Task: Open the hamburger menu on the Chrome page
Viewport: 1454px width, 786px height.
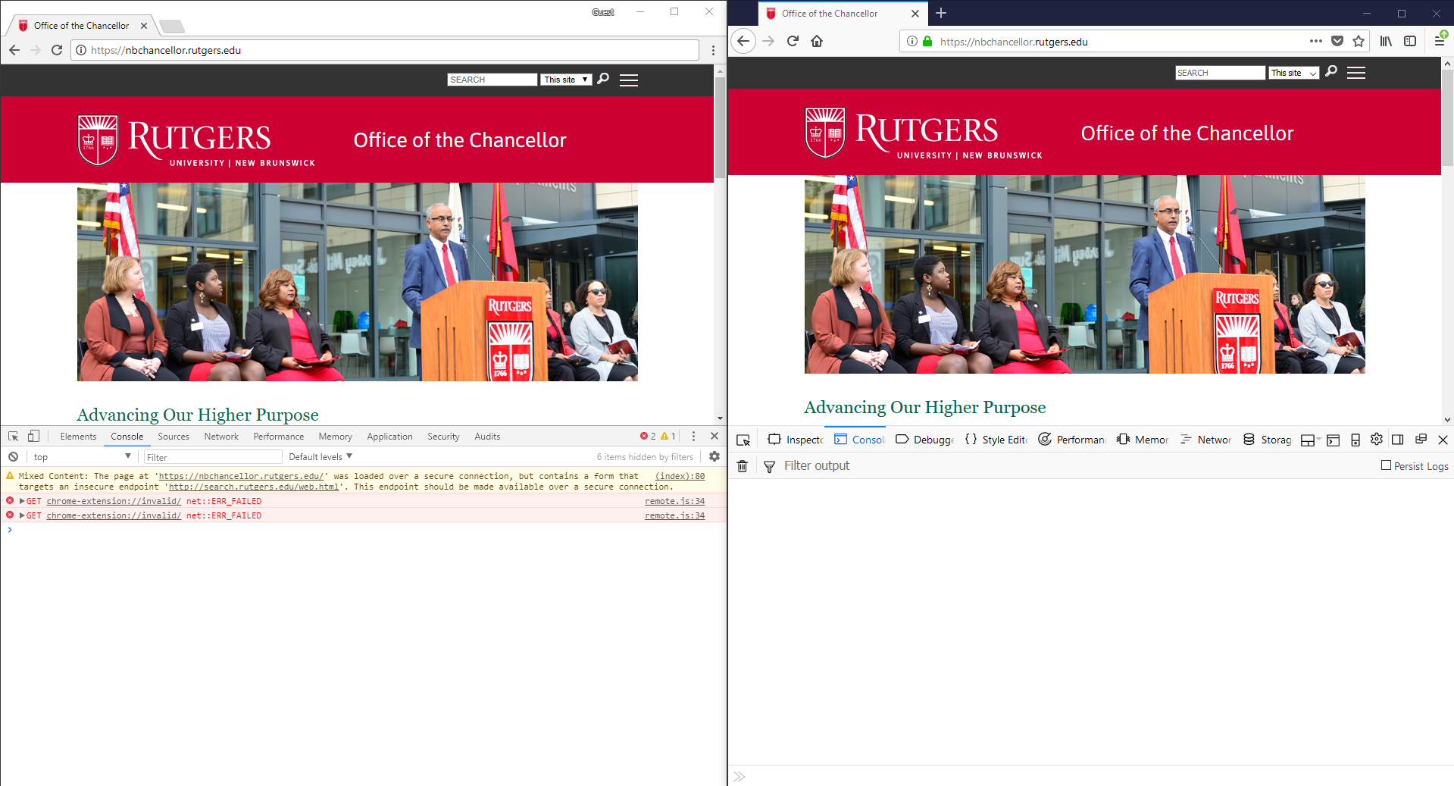Action: coord(629,80)
